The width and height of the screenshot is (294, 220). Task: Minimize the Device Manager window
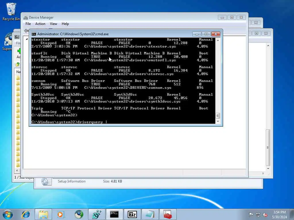point(223,17)
